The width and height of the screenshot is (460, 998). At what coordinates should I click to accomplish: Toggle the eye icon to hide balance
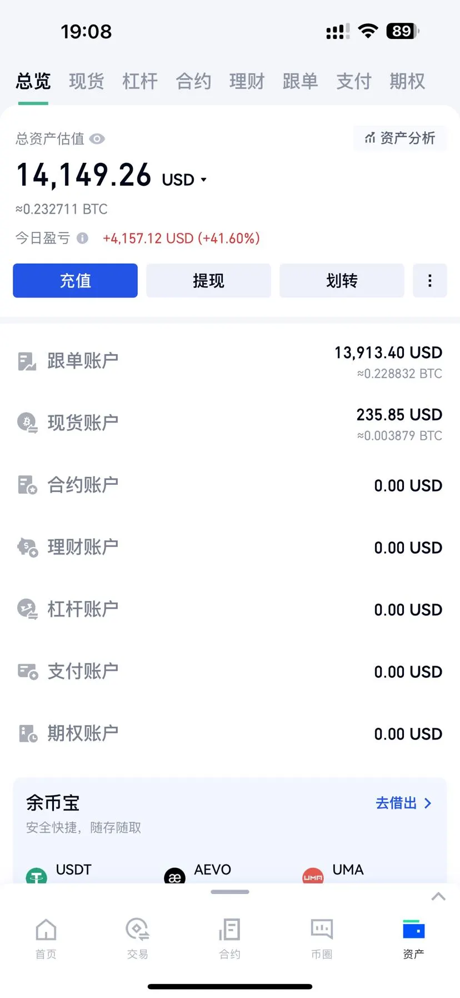(x=97, y=139)
